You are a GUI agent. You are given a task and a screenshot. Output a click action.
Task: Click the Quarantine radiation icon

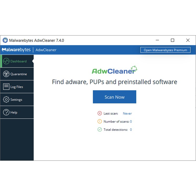(x=6, y=74)
